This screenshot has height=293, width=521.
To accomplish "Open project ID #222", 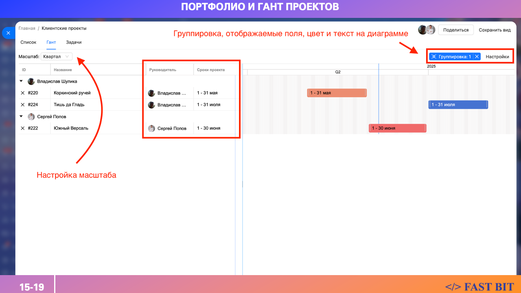I will coord(33,128).
